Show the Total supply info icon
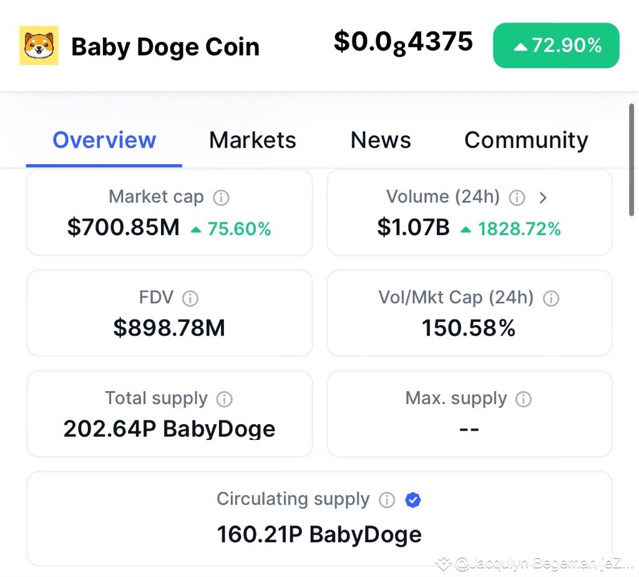Screen dimensions: 639x577 point(224,399)
